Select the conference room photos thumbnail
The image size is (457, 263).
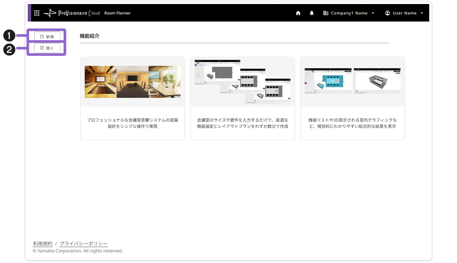pyautogui.click(x=132, y=82)
